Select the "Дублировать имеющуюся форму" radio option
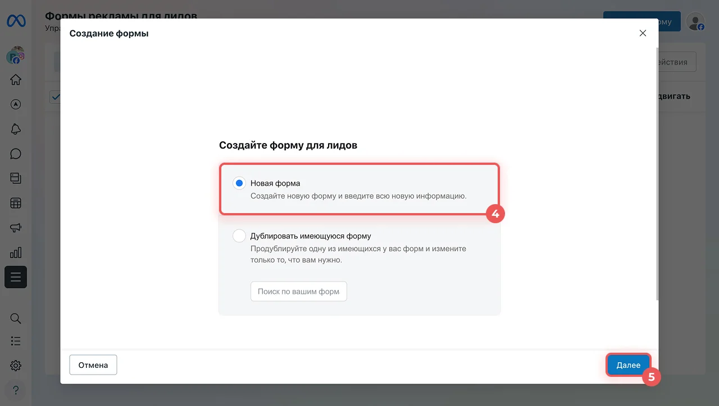This screenshot has width=719, height=406. click(239, 236)
